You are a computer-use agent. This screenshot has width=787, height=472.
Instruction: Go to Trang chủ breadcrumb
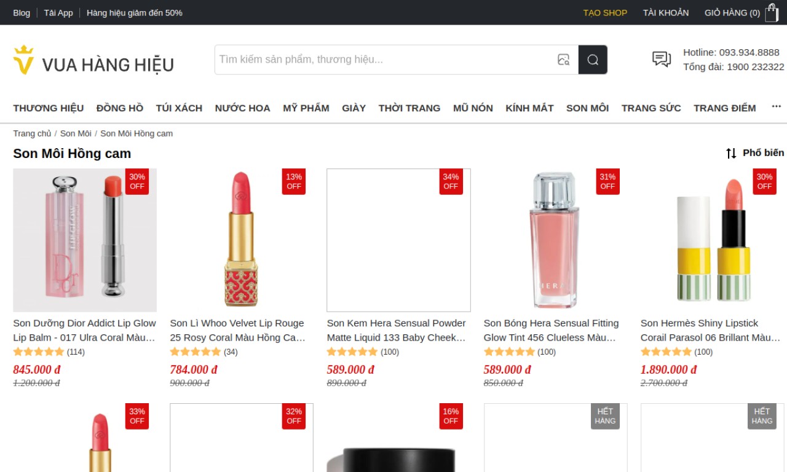(x=32, y=133)
